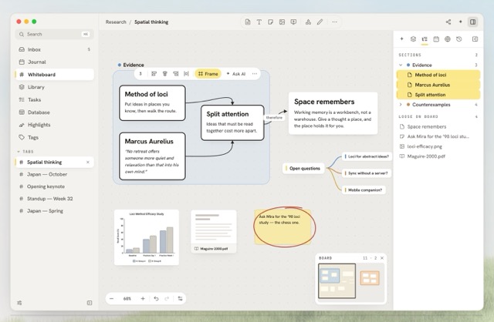Click the Ask AI button

click(x=236, y=74)
